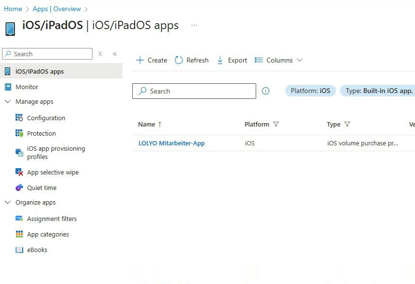Open Apps Overview from the breadcrumb
The width and height of the screenshot is (415, 284).
[x=57, y=9]
